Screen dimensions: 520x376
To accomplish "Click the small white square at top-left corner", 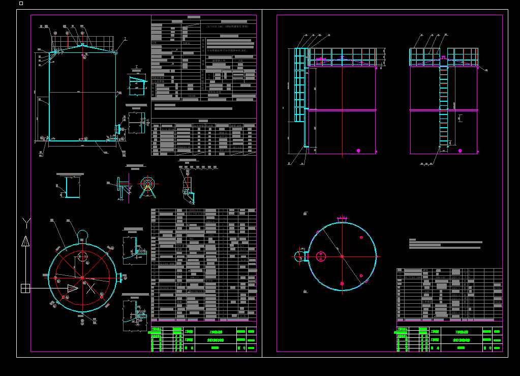I will tap(21, 4).
